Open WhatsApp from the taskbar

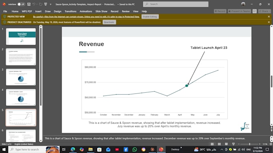[134, 149]
